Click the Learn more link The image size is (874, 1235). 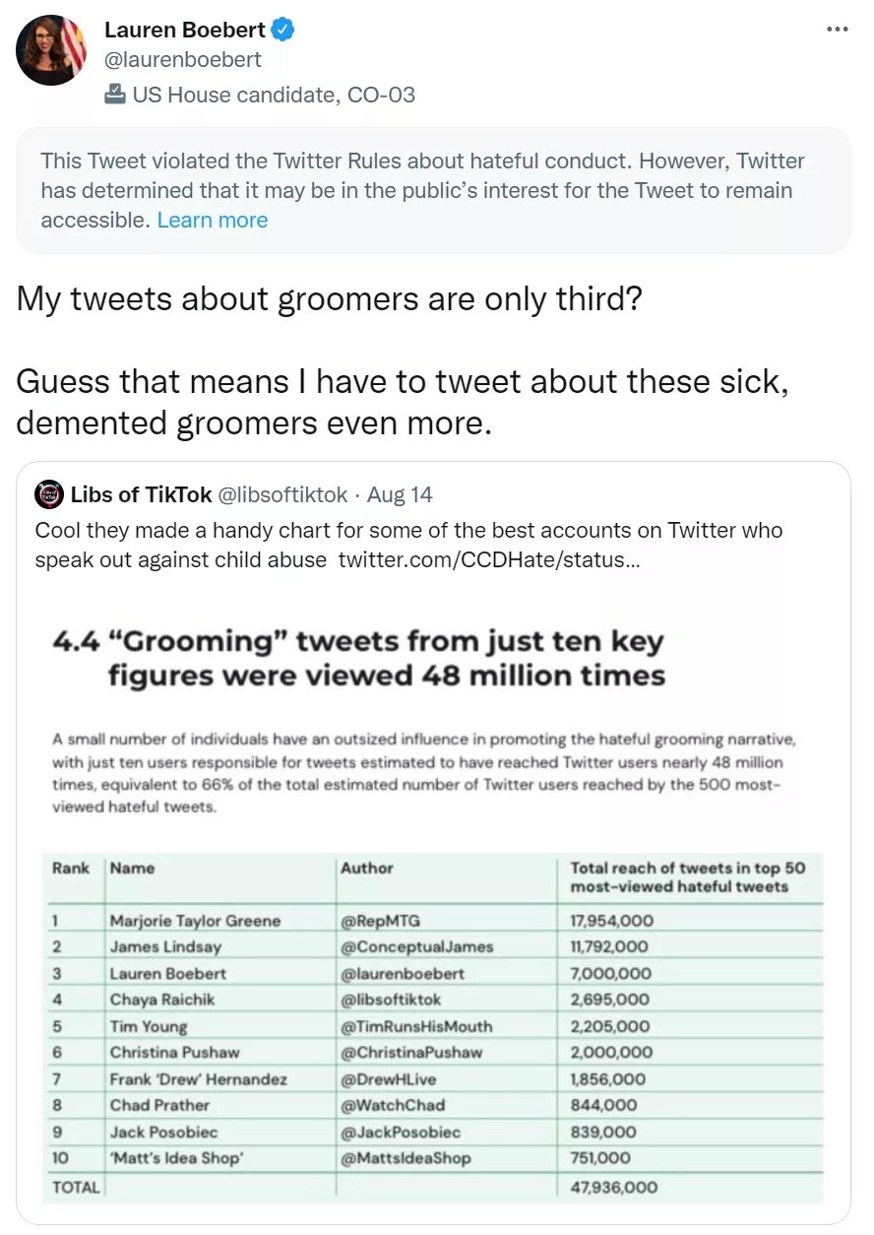(213, 220)
